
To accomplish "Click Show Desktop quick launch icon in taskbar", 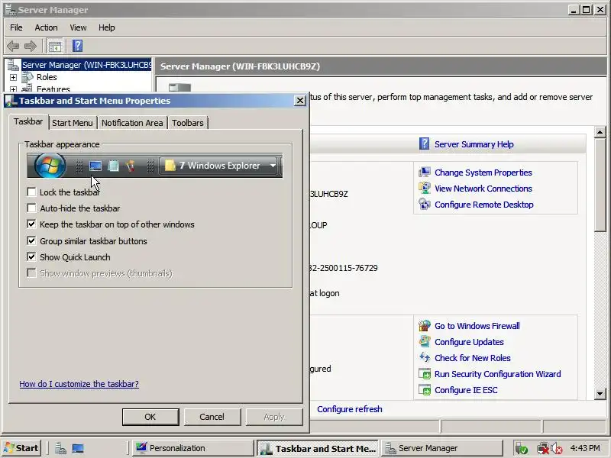I will point(78,448).
